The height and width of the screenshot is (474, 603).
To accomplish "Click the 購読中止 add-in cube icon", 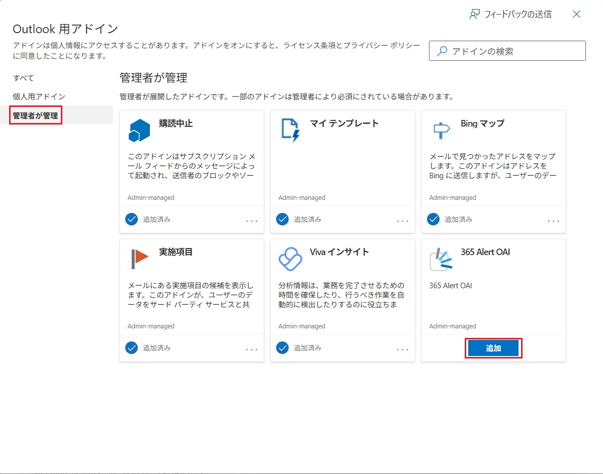I will pos(139,131).
